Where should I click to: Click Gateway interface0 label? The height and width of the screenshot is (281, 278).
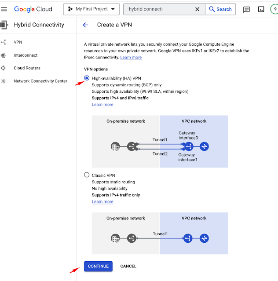(x=188, y=135)
